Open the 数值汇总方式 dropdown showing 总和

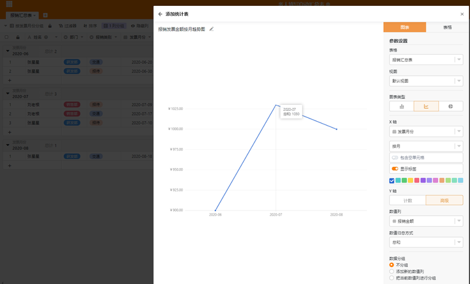point(426,242)
